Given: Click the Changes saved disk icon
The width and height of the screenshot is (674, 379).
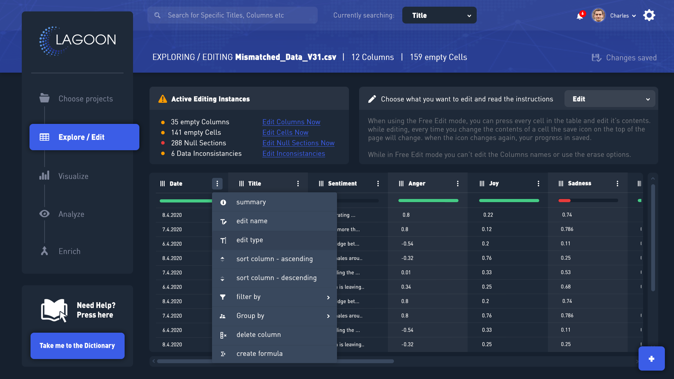Looking at the screenshot, I should pos(596,58).
